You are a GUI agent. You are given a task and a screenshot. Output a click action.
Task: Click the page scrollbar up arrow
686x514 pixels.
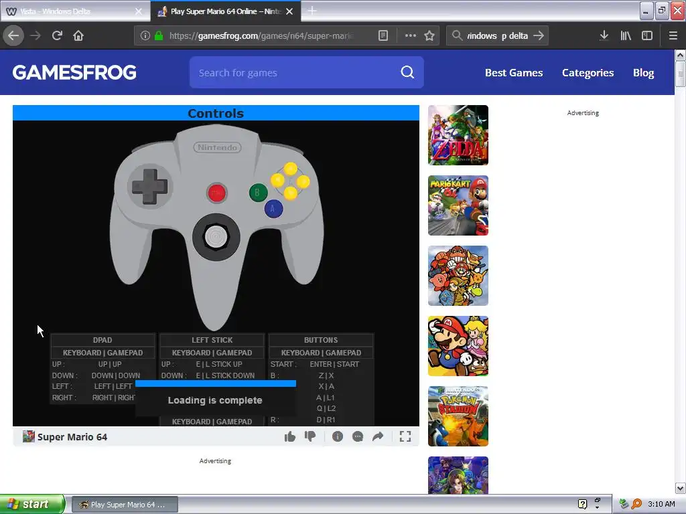tap(680, 55)
